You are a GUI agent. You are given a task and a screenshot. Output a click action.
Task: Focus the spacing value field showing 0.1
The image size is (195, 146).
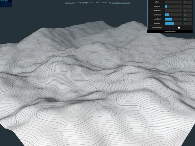(x=187, y=6)
